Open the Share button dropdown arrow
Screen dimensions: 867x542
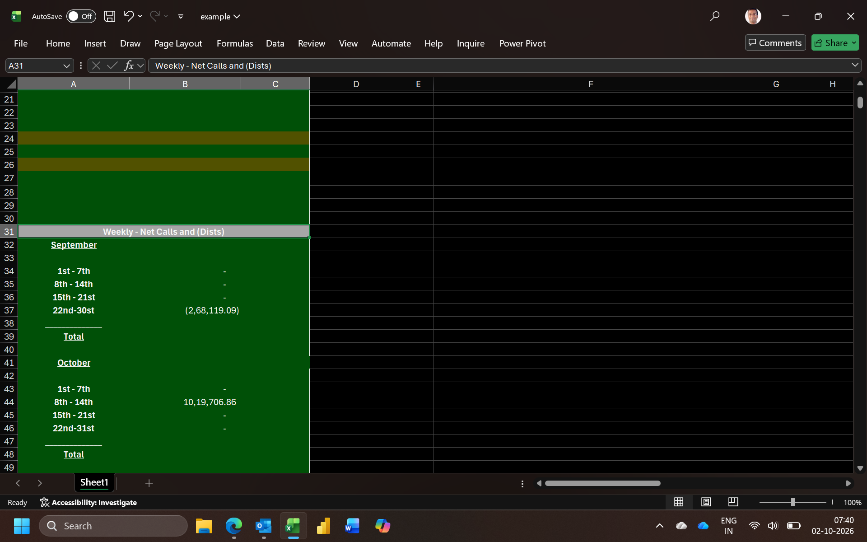[x=853, y=43]
